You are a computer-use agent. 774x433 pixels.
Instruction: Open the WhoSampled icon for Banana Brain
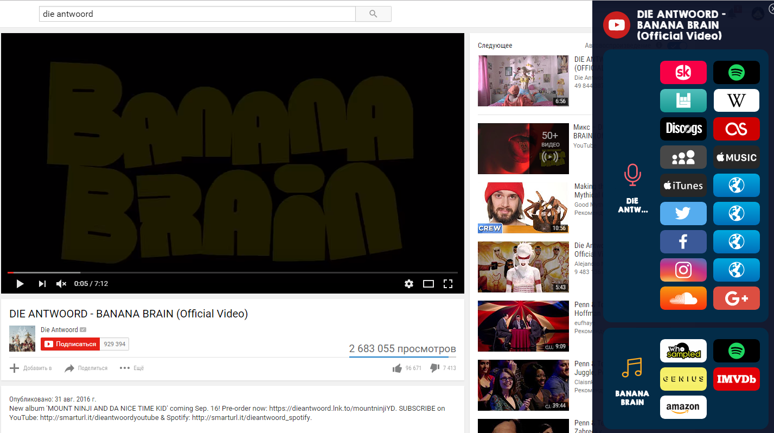coord(683,351)
